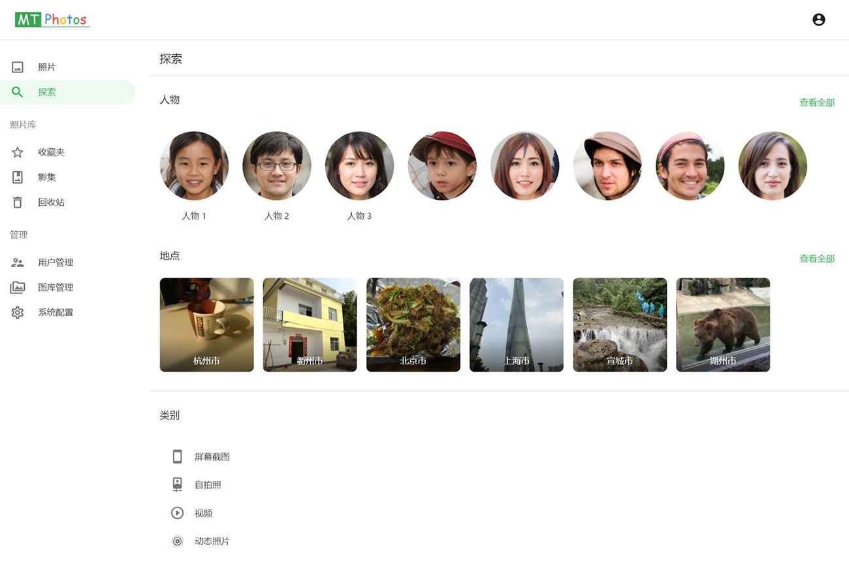Click 查看全部 link for 地点 section
This screenshot has height=582, width=849.
pyautogui.click(x=816, y=259)
